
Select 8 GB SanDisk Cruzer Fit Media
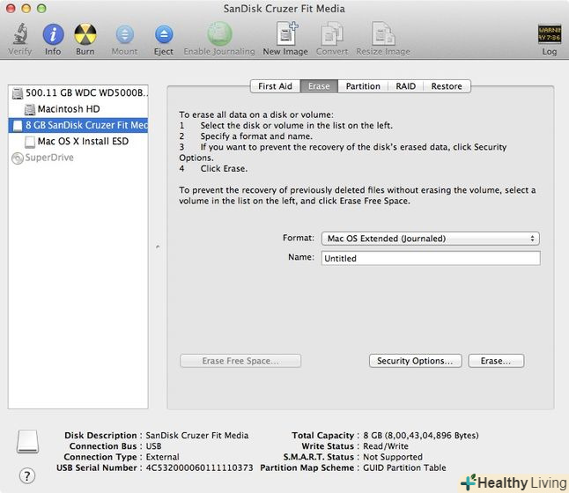tap(78, 125)
